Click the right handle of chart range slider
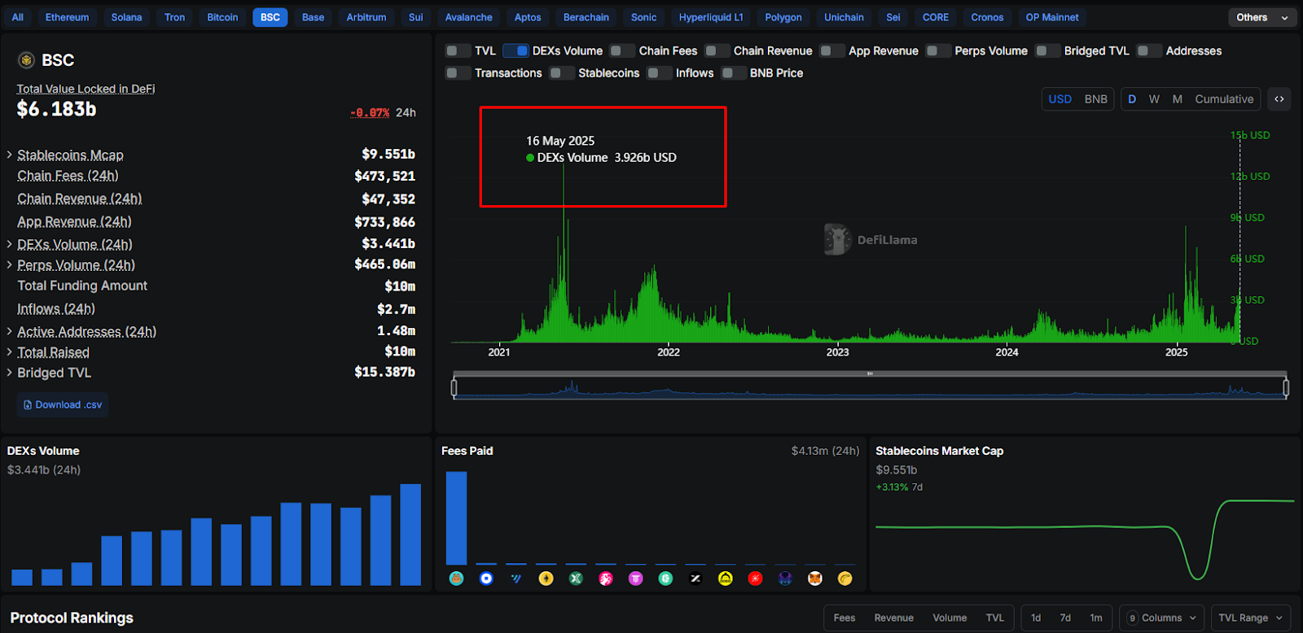The height and width of the screenshot is (633, 1303). [x=1286, y=387]
